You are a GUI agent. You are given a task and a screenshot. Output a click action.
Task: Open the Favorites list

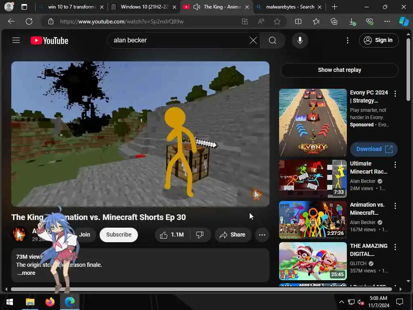(x=316, y=21)
